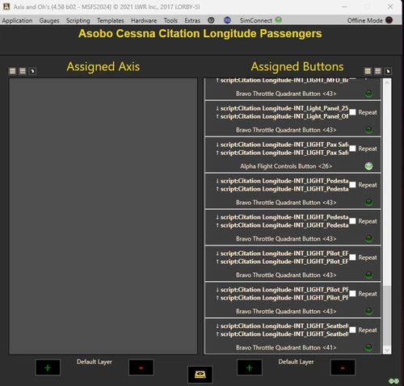
Task: Open the help question-mark icon in menu bar
Action: (211, 20)
